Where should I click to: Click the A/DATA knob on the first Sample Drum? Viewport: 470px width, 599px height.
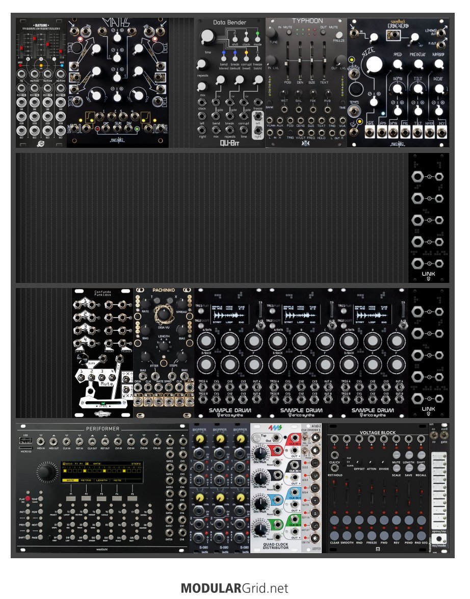(x=206, y=341)
